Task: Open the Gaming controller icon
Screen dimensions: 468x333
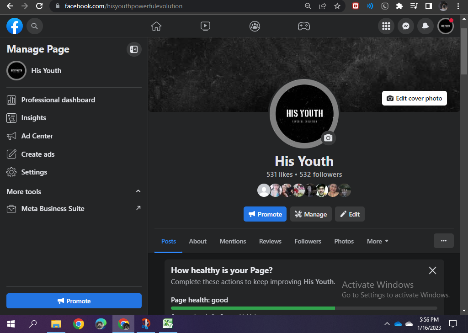Action: 304,26
